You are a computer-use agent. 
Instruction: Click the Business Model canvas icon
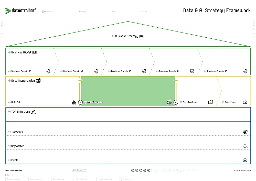click(35, 52)
